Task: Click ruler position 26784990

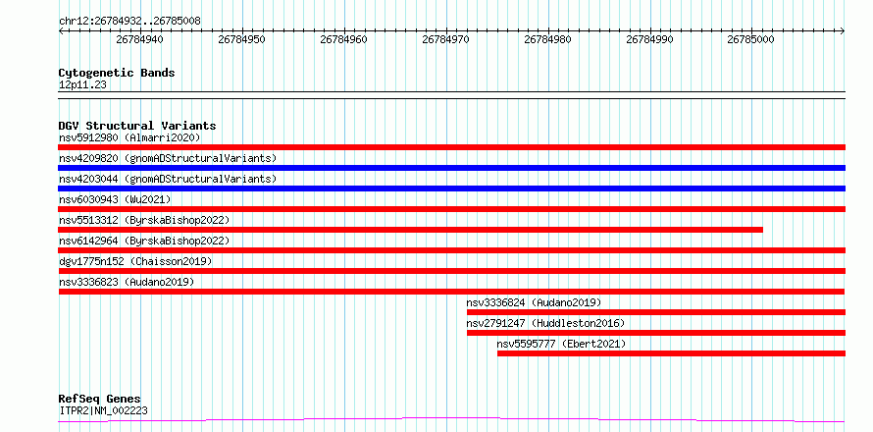Action: [x=649, y=39]
